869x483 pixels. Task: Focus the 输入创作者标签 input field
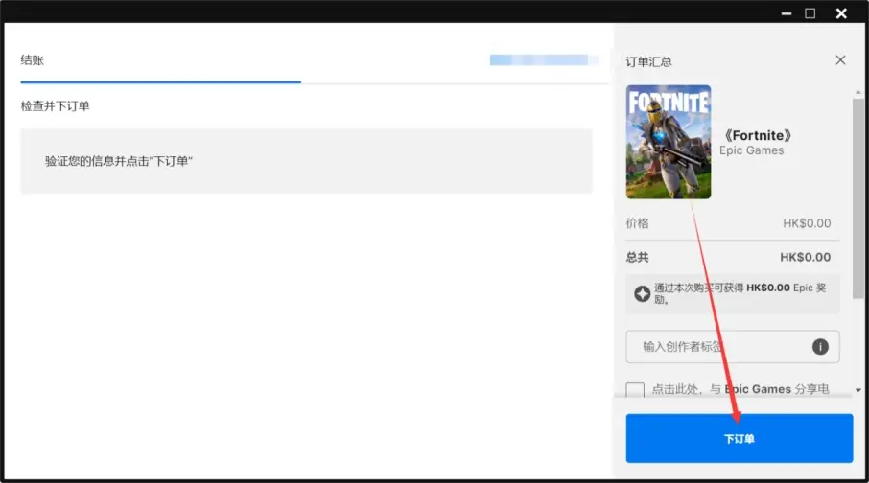(733, 347)
